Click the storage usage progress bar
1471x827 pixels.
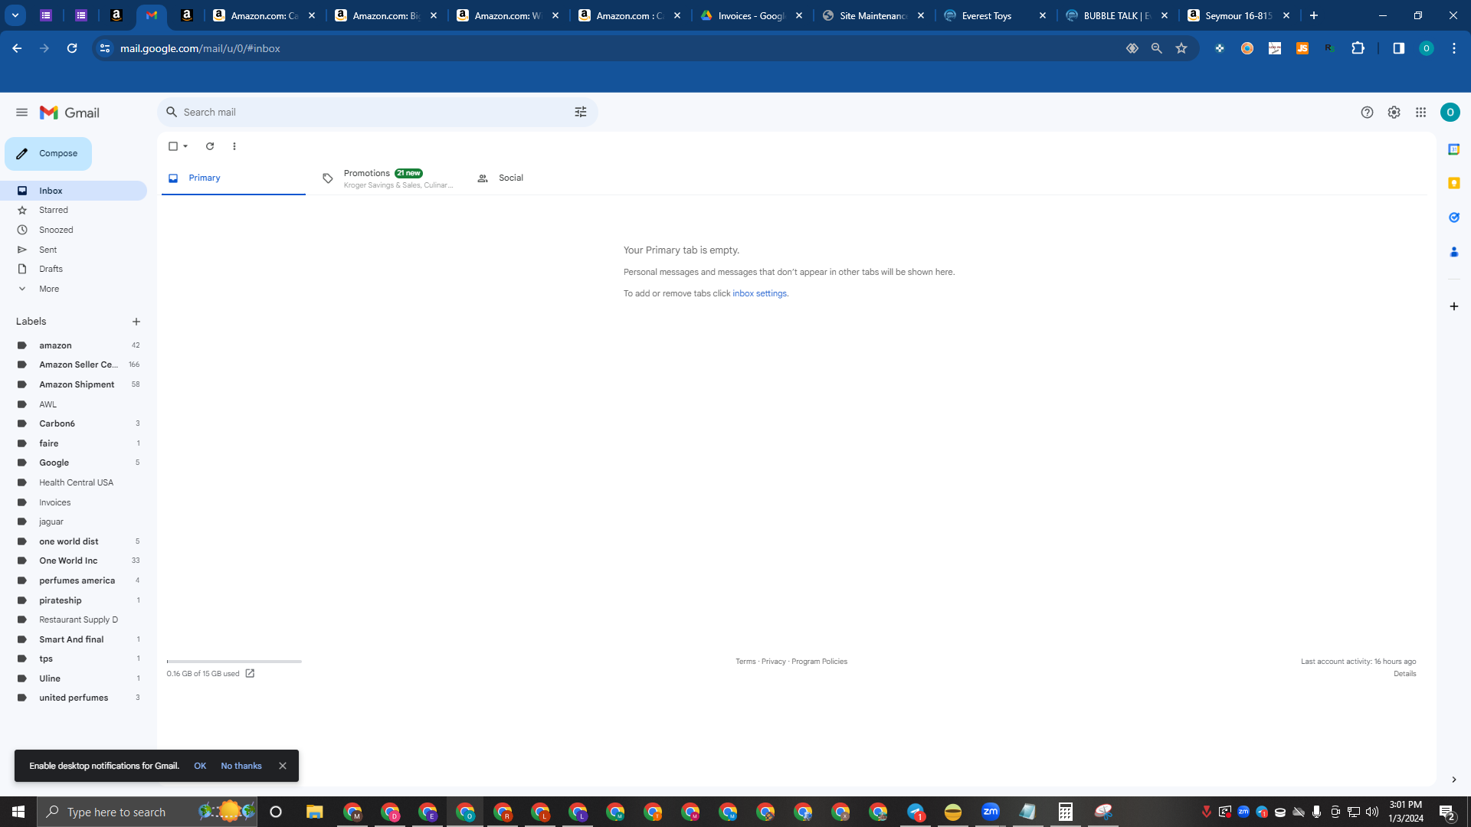point(234,662)
